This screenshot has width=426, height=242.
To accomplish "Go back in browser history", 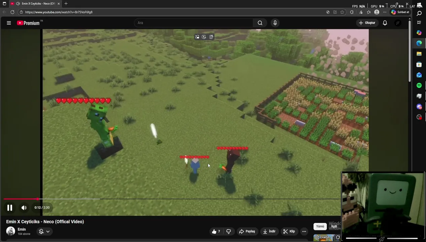I will pos(4,12).
